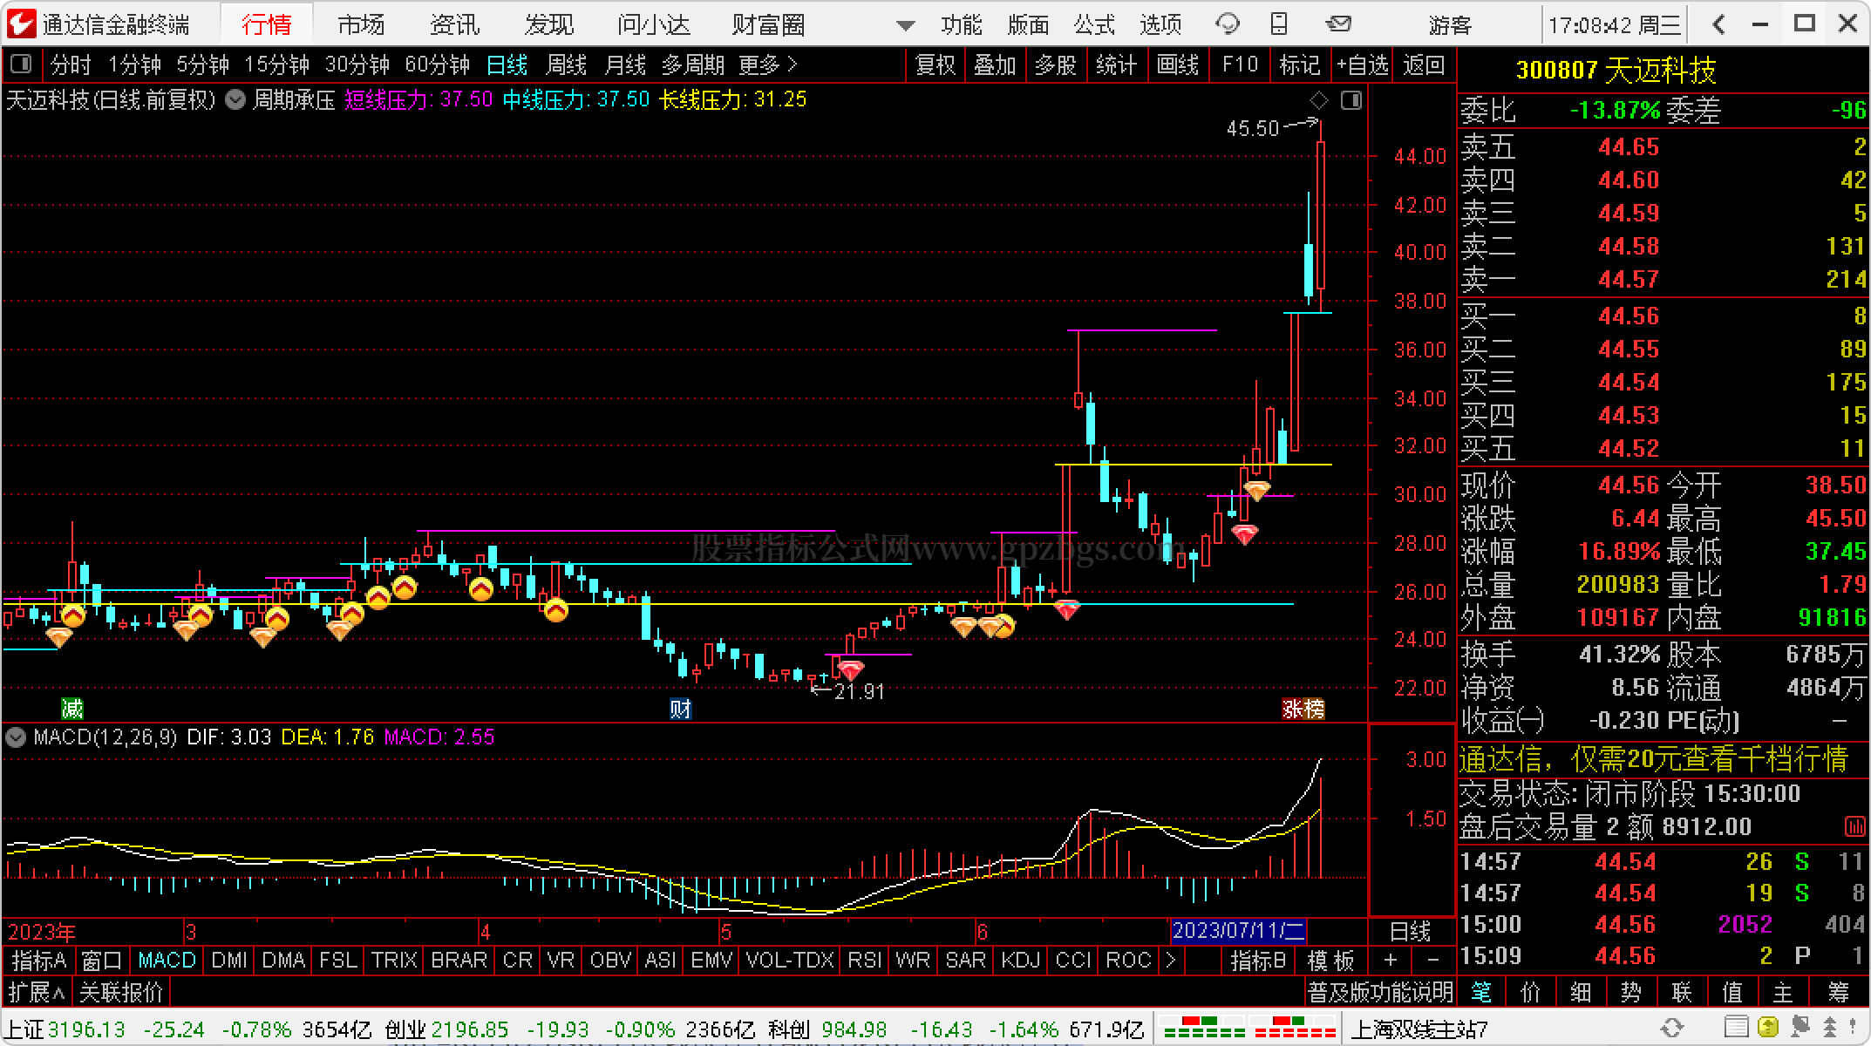This screenshot has width=1871, height=1046.
Task: Click the yellow up-arrow icon in status bar
Action: 1768,1029
